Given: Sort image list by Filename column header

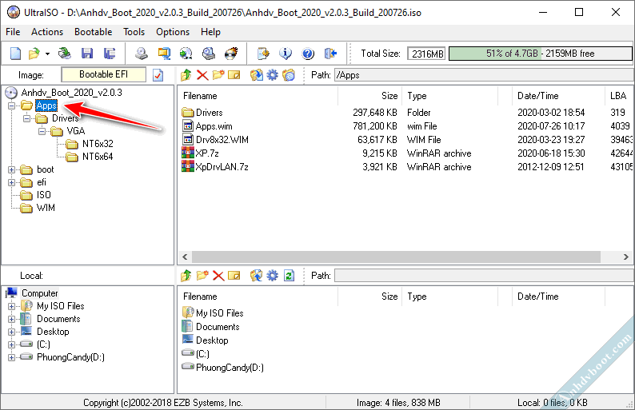Looking at the screenshot, I should coord(258,96).
